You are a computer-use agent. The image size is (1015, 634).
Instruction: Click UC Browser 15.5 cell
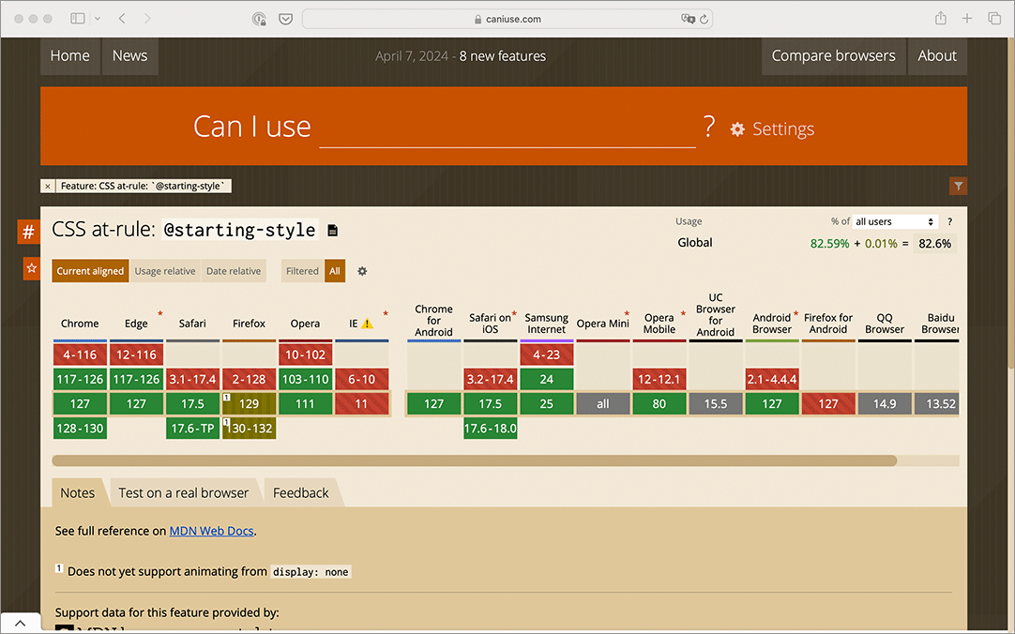[x=716, y=403]
